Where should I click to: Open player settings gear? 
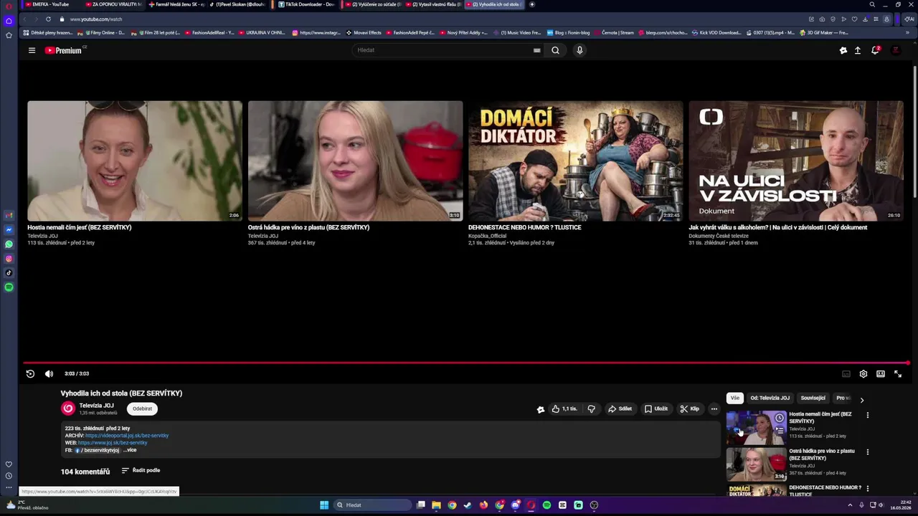(863, 373)
